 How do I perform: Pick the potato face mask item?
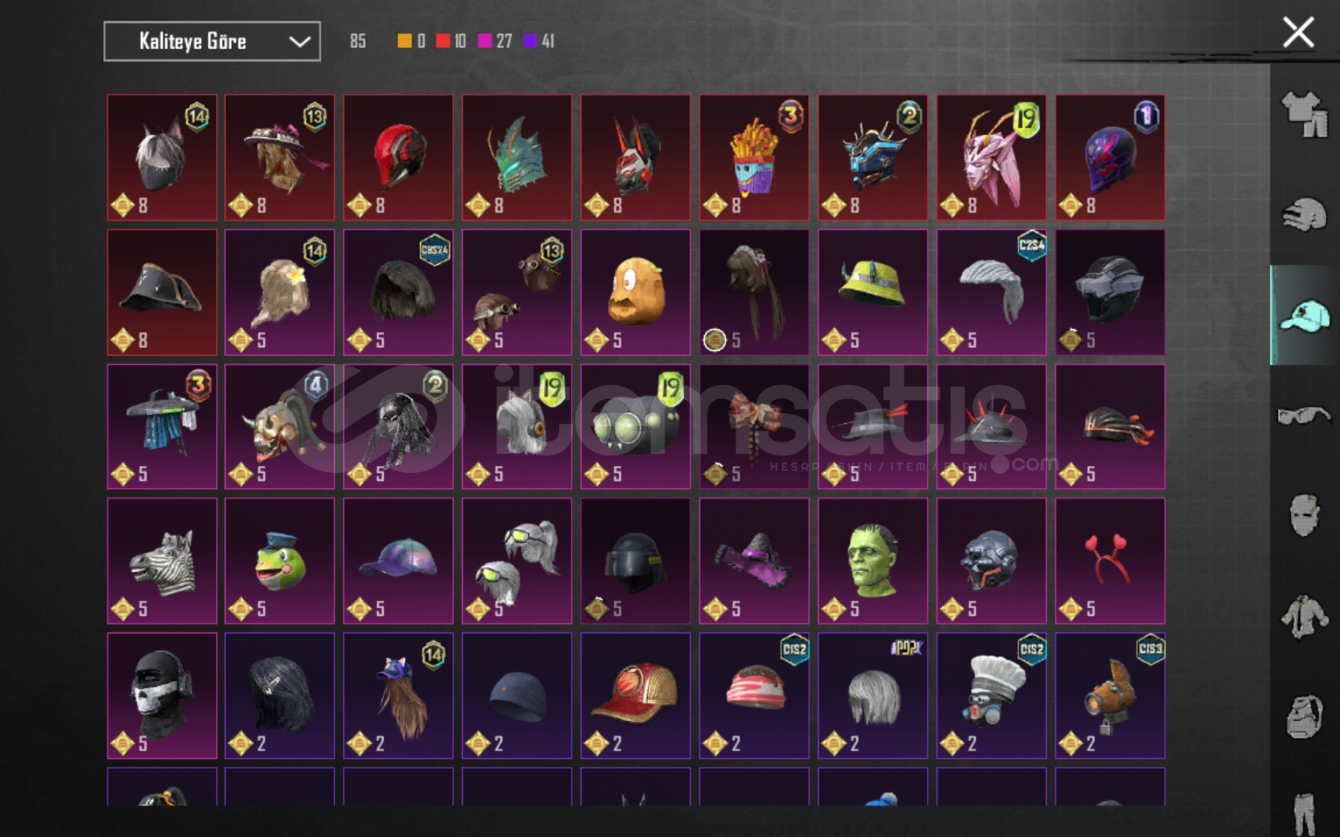click(635, 292)
